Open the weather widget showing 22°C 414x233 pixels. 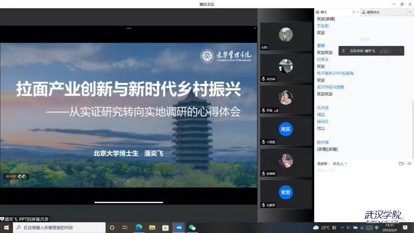click(325, 227)
